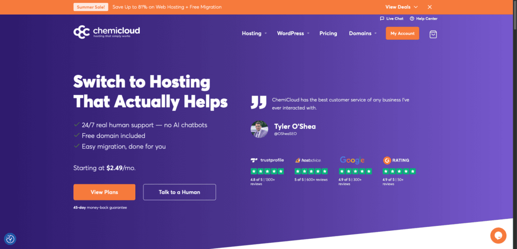Screen dimensions: 517x249
Task: Click the 4.9 of 5 | 50+ reviews text
Action: [393, 182]
